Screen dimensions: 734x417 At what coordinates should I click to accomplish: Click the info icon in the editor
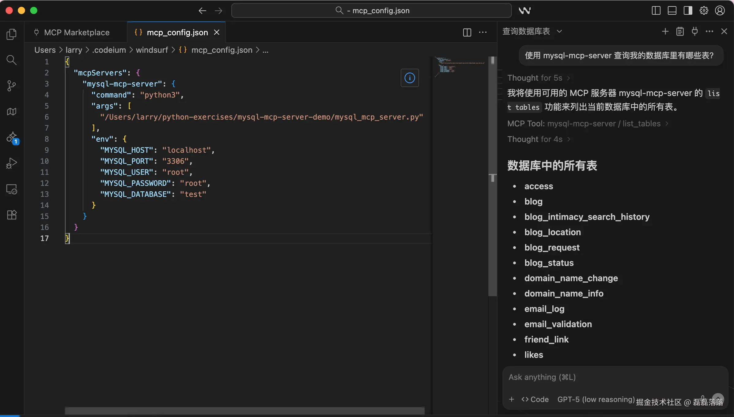tap(410, 78)
